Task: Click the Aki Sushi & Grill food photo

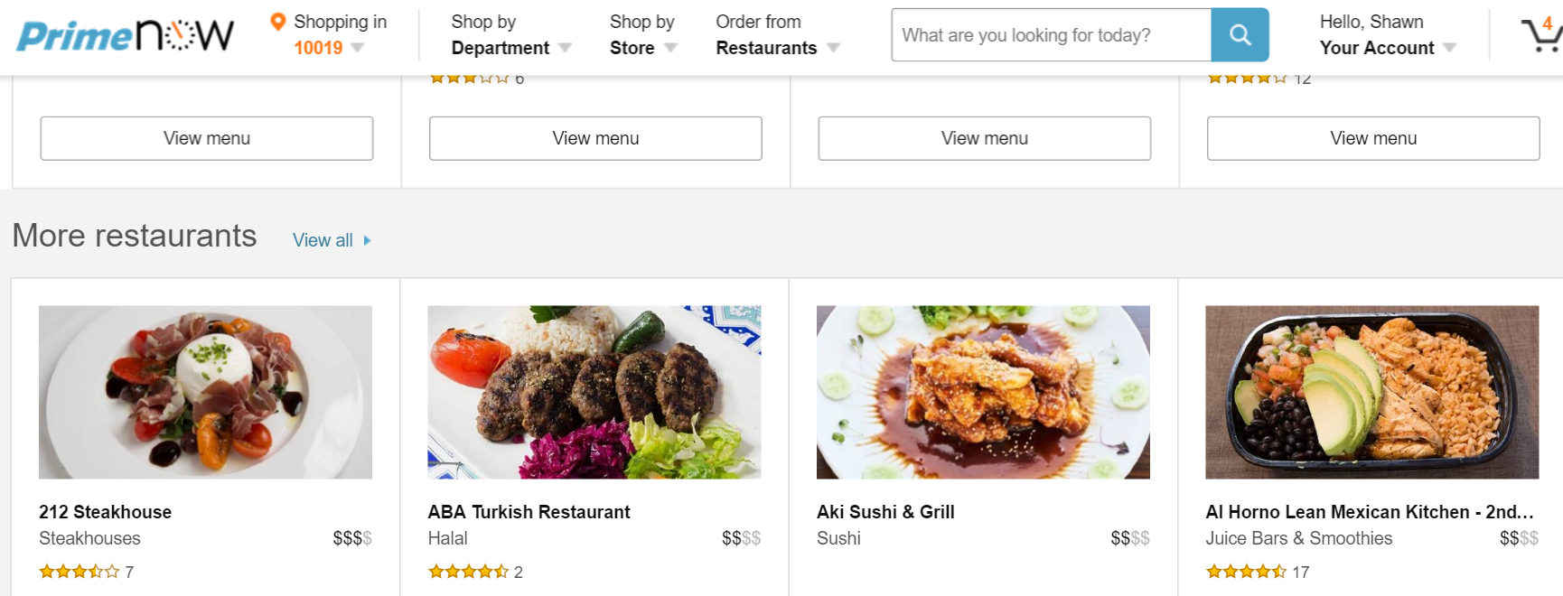Action: (983, 391)
